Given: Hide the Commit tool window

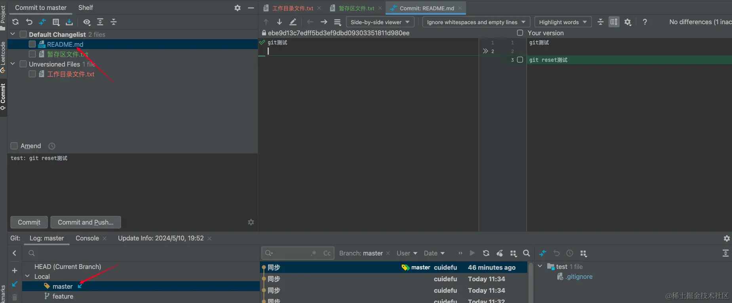Looking at the screenshot, I should click(251, 8).
